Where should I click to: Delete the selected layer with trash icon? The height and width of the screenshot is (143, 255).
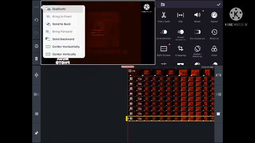[36, 59]
